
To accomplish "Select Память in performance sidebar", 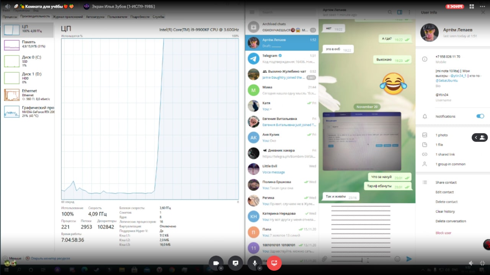I will click(x=28, y=44).
